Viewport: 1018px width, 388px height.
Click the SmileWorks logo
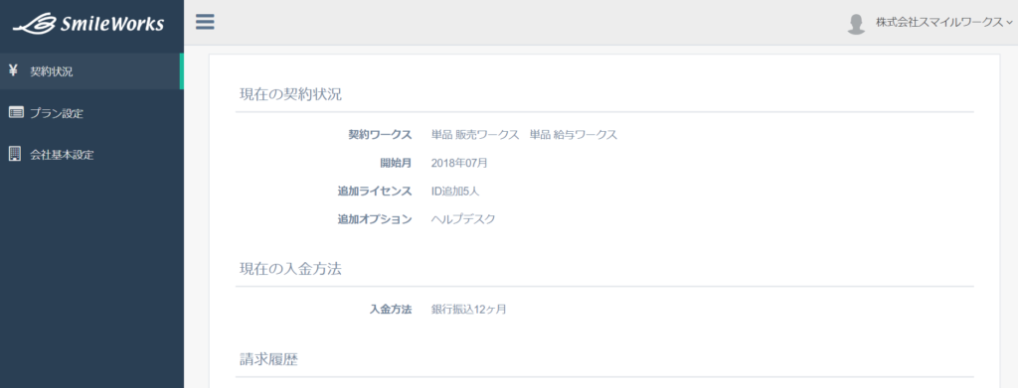(x=88, y=24)
